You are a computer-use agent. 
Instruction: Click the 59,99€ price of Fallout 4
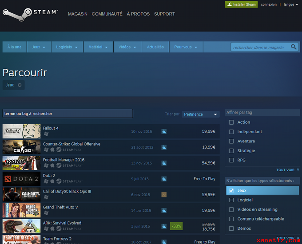coord(209,131)
